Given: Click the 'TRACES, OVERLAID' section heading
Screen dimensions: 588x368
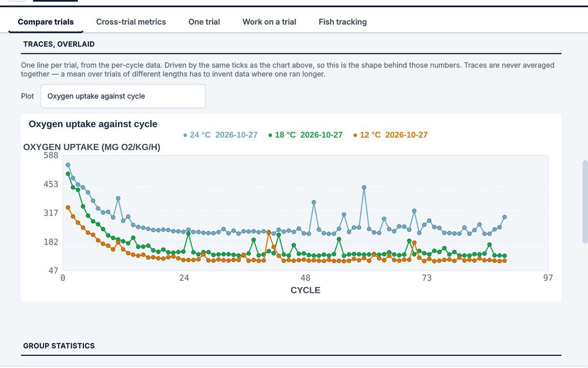Looking at the screenshot, I should point(59,44).
